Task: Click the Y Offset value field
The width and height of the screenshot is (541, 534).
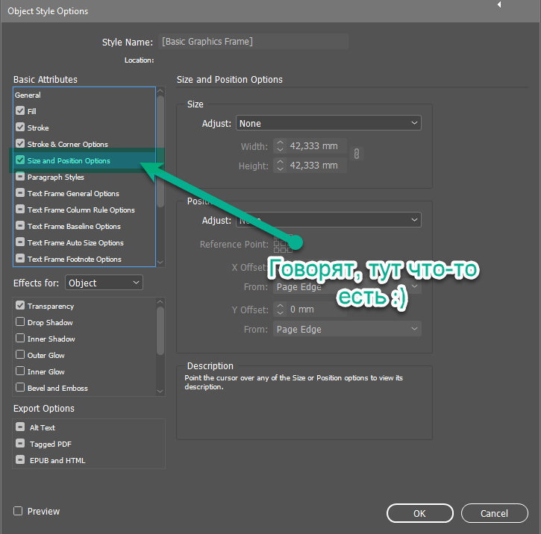Action: (x=316, y=310)
